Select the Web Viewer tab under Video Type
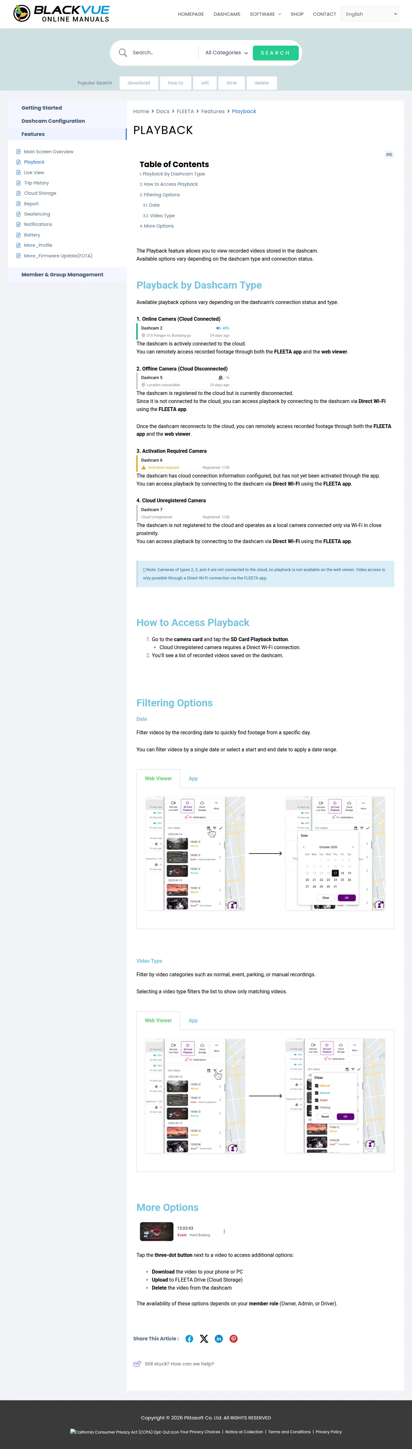This screenshot has width=412, height=1449. point(158,1020)
